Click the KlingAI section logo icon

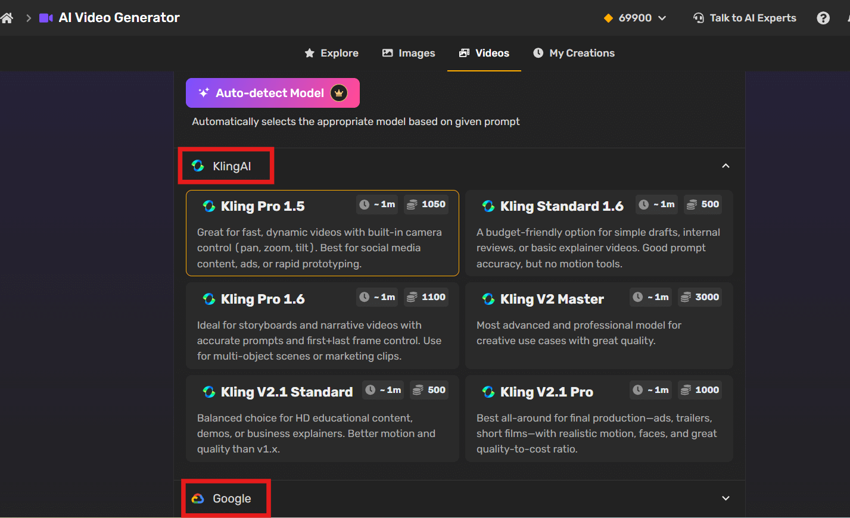tap(198, 166)
